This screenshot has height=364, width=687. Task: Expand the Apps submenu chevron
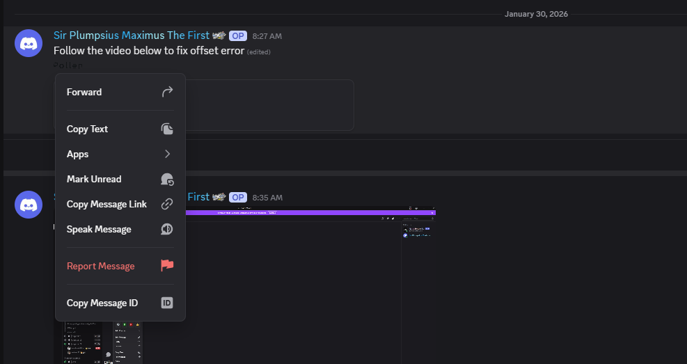click(167, 154)
